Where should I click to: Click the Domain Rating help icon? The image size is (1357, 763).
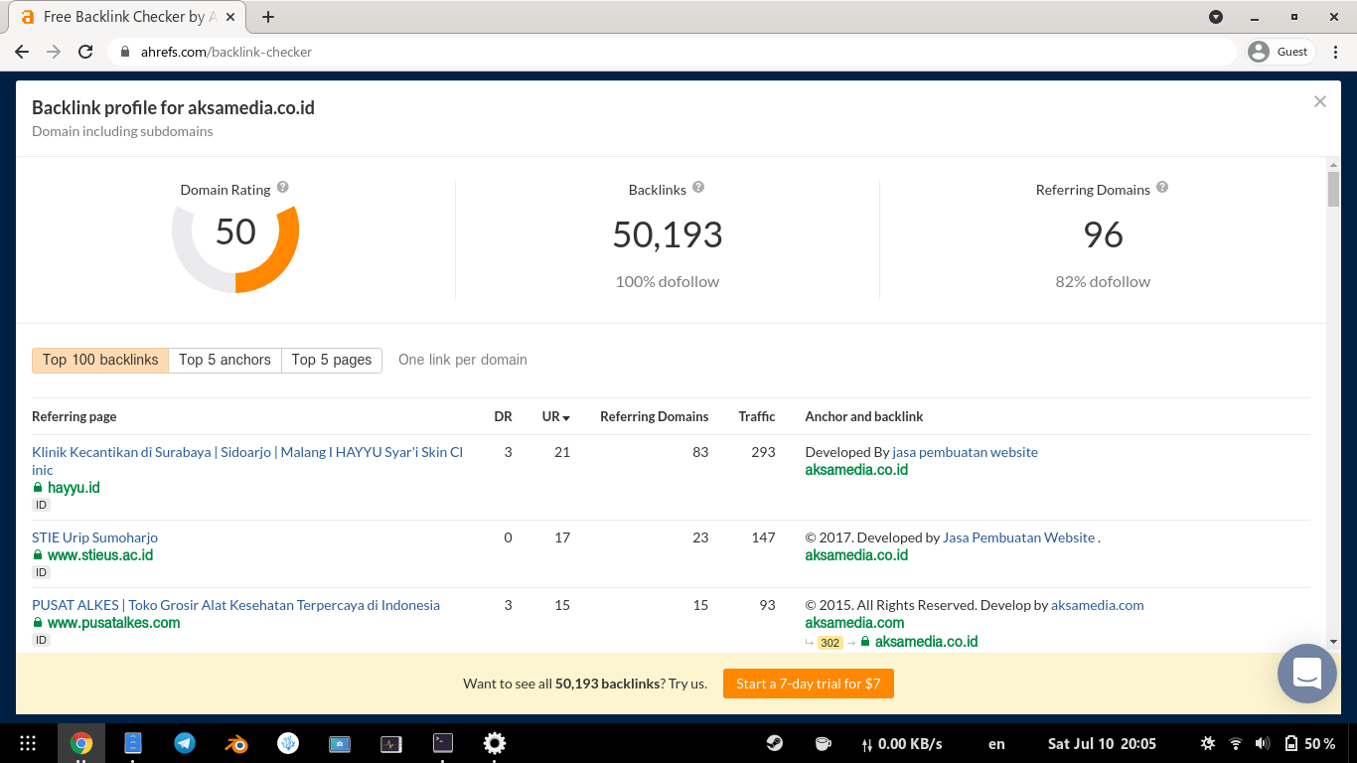(x=282, y=188)
